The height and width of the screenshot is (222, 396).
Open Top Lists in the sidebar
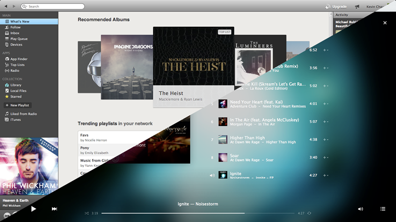click(x=17, y=65)
